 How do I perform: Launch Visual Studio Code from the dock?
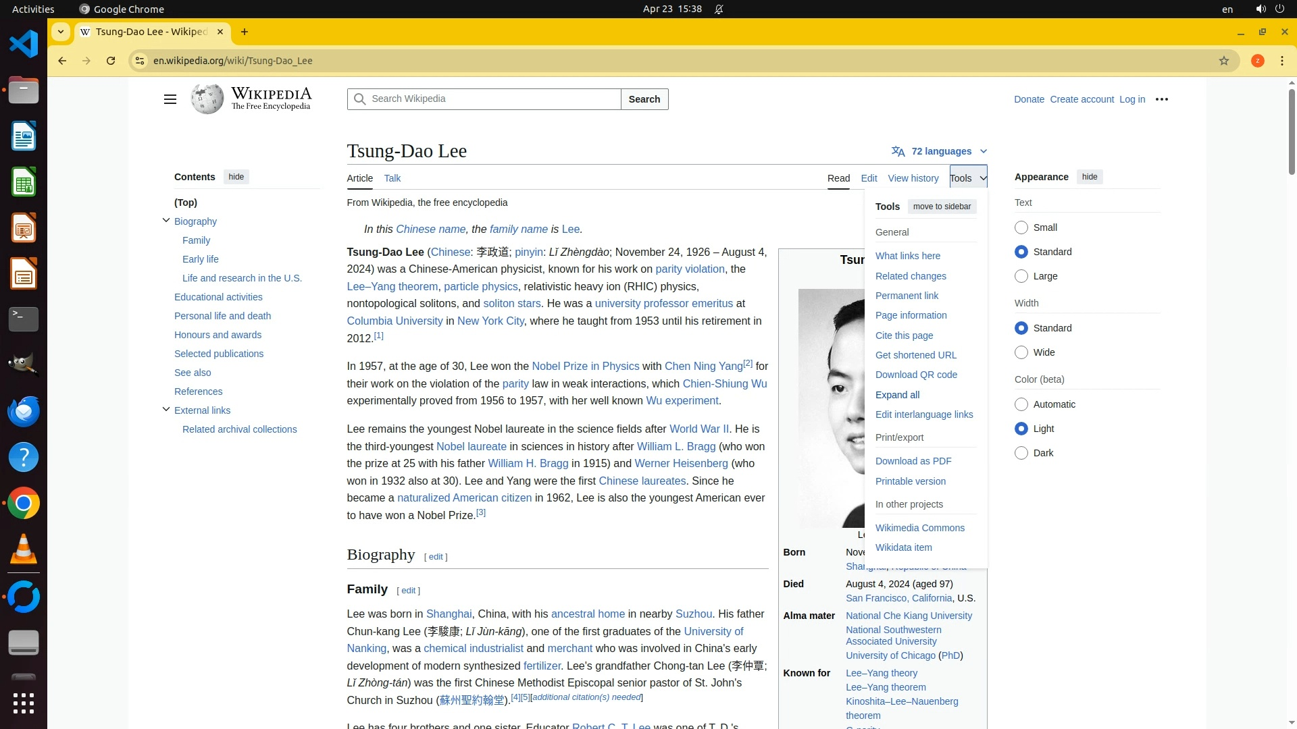[23, 45]
